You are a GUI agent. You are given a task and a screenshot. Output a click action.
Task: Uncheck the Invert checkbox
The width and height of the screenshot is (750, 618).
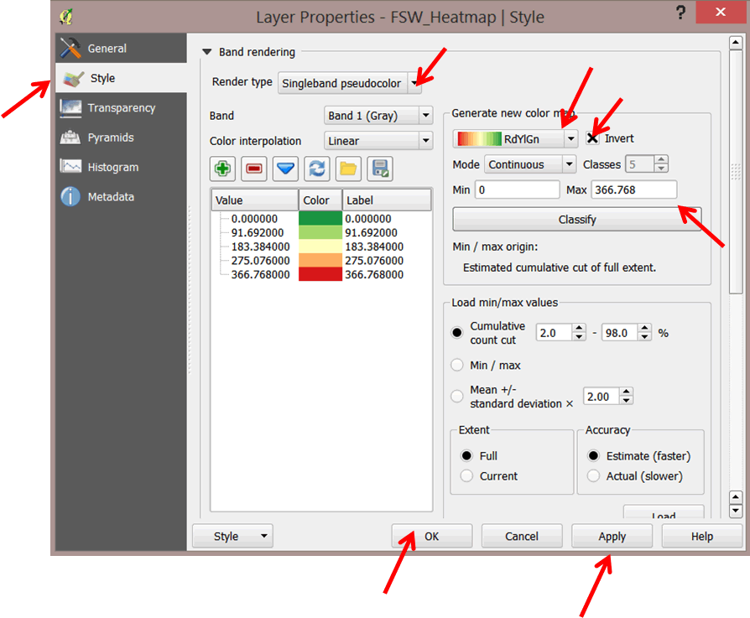[592, 138]
